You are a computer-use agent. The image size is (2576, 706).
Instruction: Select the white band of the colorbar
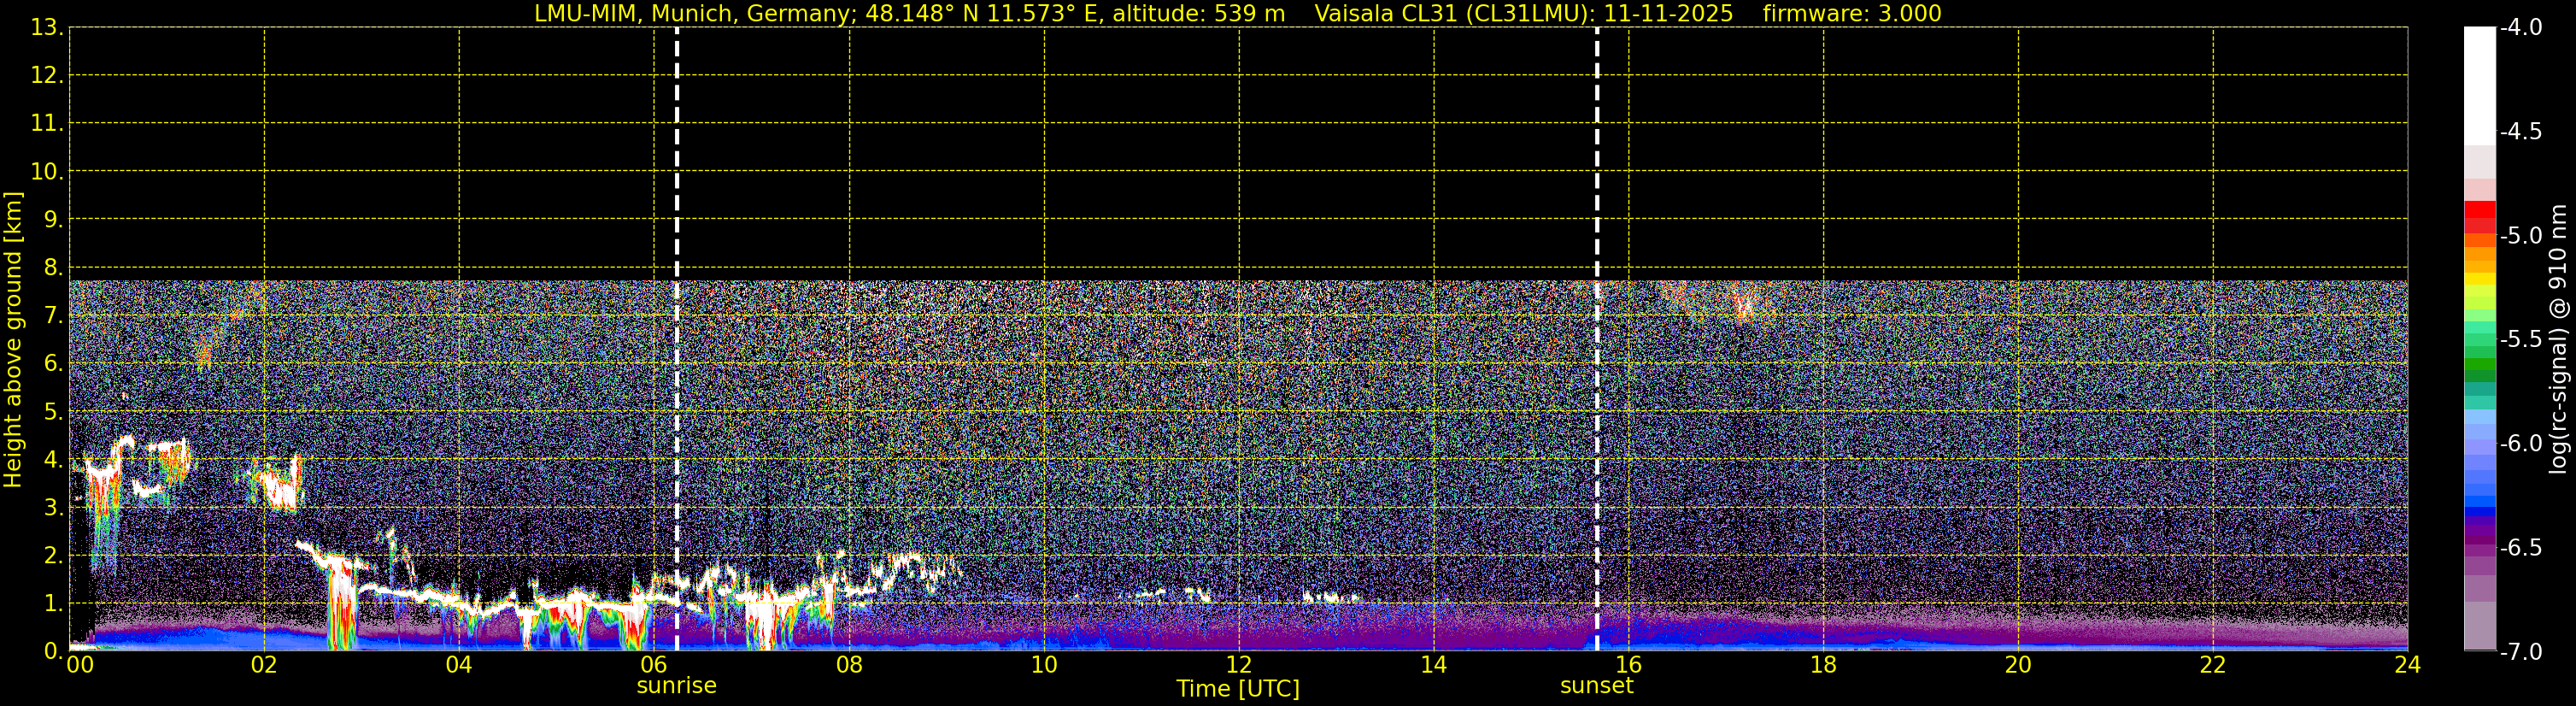point(2480,86)
